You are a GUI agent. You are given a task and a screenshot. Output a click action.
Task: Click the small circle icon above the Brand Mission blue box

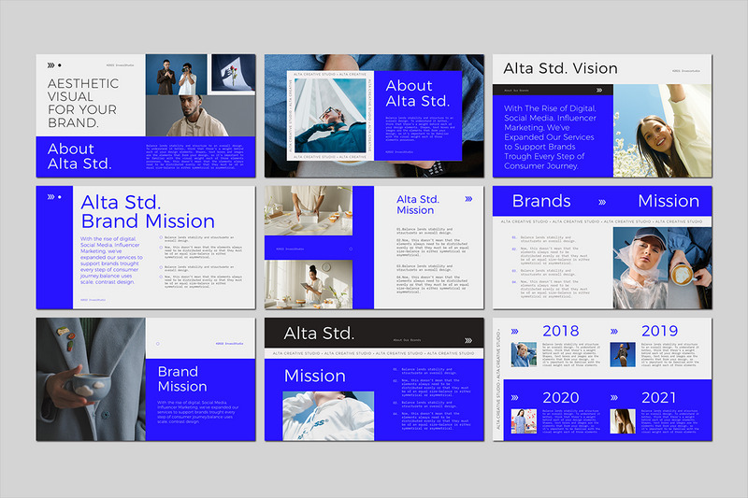[158, 344]
